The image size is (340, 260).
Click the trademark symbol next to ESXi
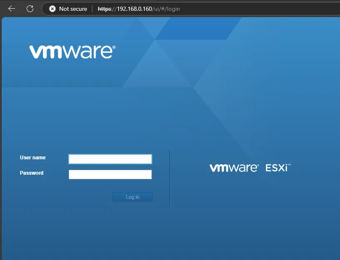tap(289, 165)
